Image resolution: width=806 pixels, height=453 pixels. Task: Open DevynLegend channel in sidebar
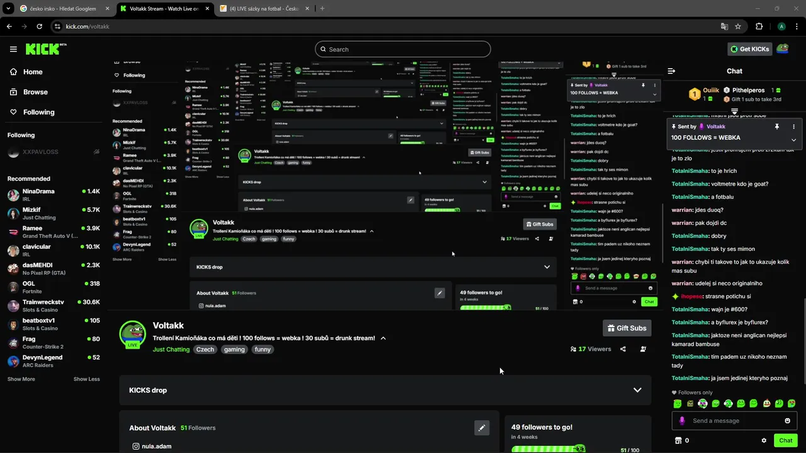tap(54, 361)
